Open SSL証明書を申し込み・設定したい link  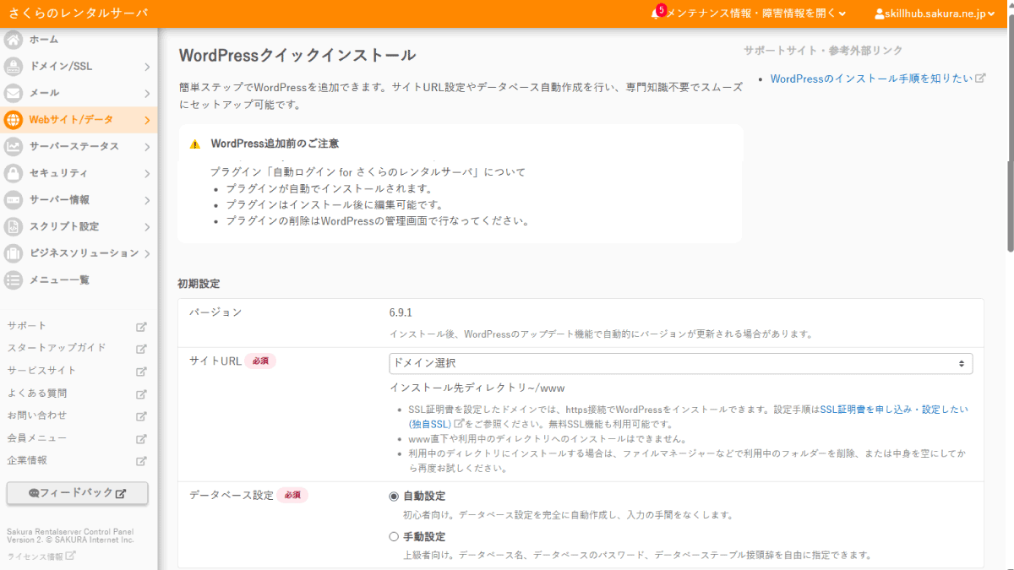click(x=894, y=409)
